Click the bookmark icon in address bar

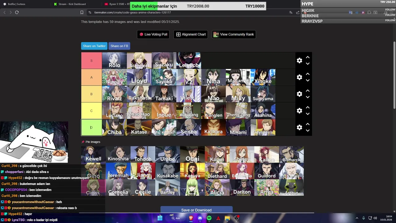(x=82, y=12)
